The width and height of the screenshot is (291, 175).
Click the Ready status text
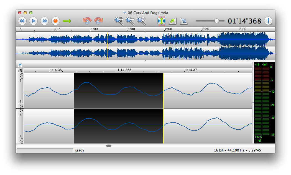(80, 150)
